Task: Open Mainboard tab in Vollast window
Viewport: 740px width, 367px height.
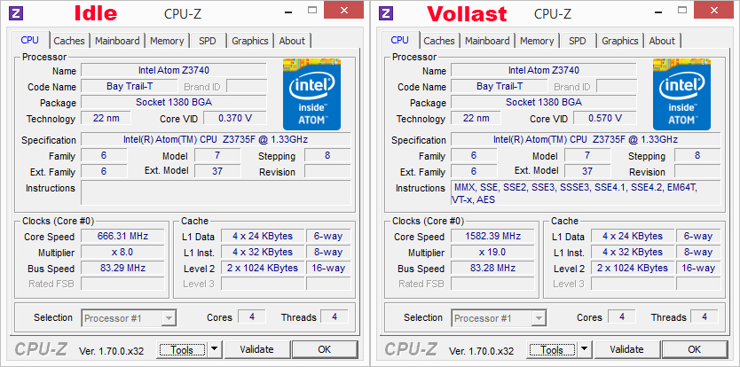Action: [x=487, y=41]
